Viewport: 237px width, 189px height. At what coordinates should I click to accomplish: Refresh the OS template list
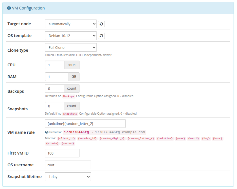pos(101,36)
